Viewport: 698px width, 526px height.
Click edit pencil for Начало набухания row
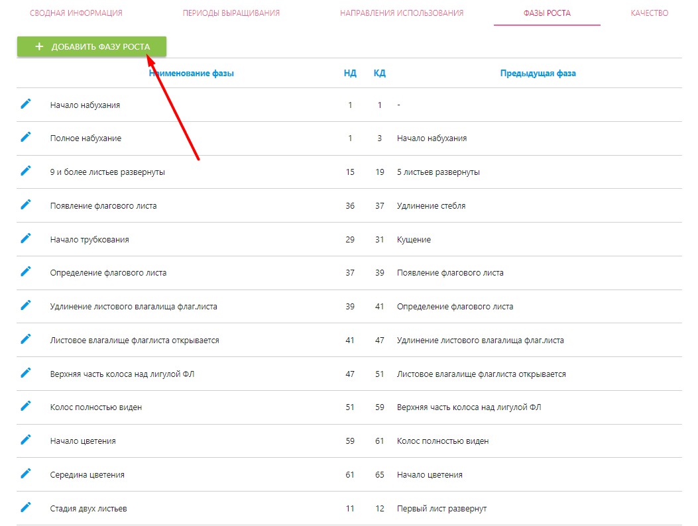coord(26,103)
